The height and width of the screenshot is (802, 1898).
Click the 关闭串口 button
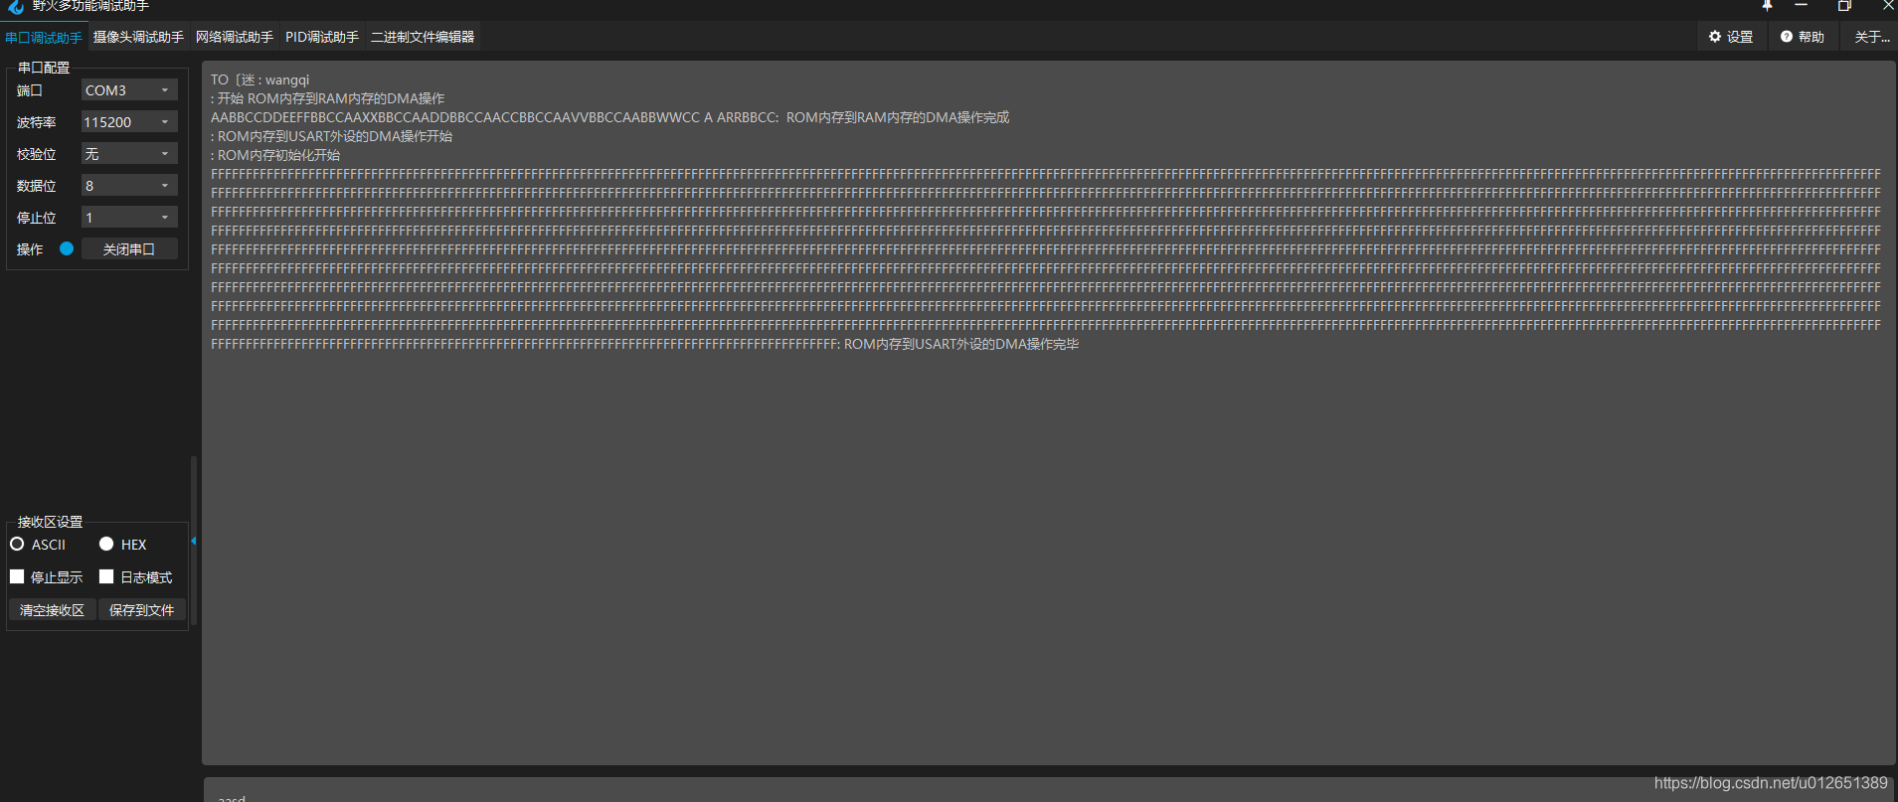(x=129, y=248)
